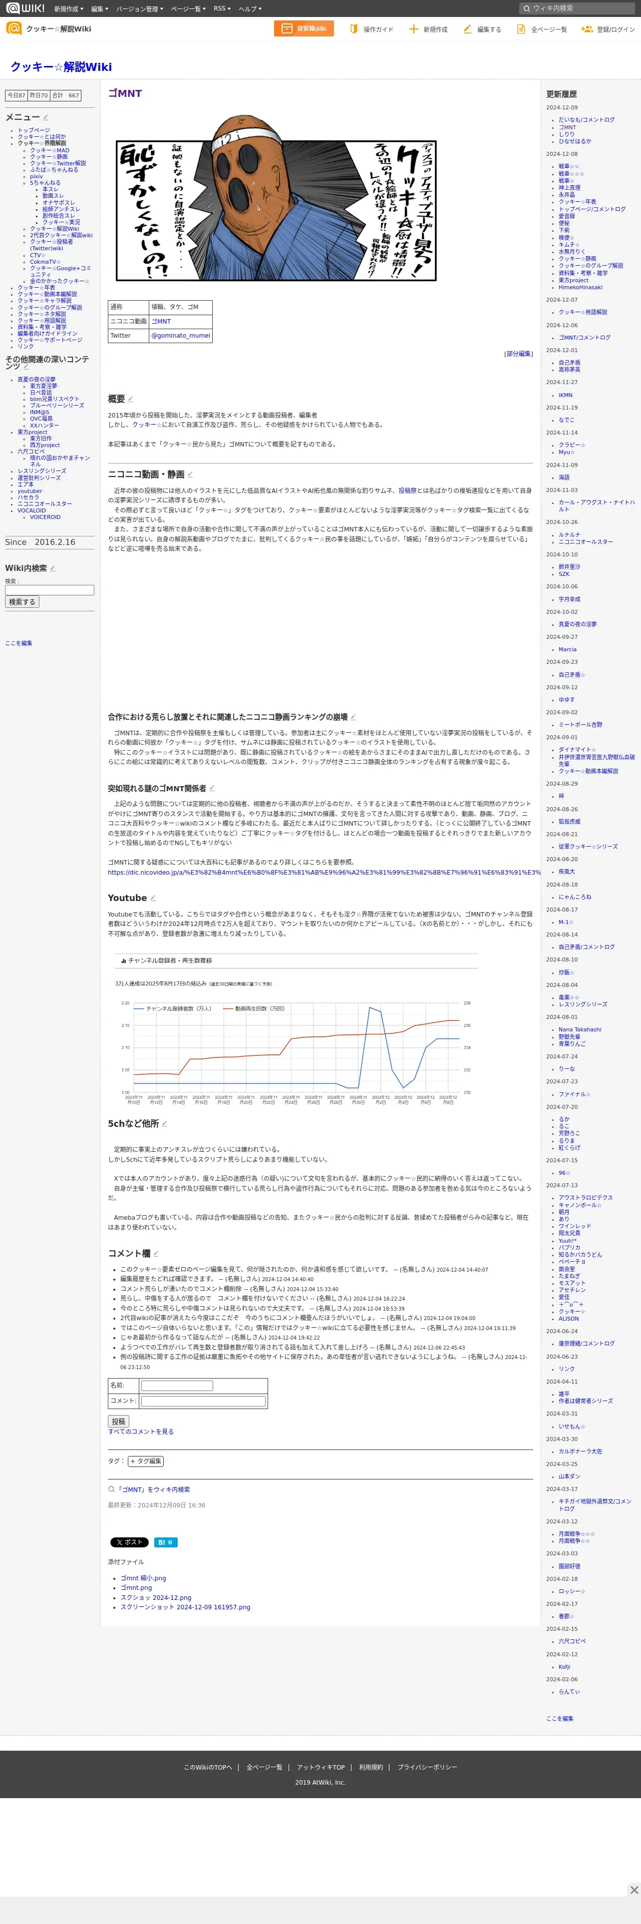Open the バージョン管理 dropdown menu
This screenshot has height=1924, width=641.
(140, 9)
